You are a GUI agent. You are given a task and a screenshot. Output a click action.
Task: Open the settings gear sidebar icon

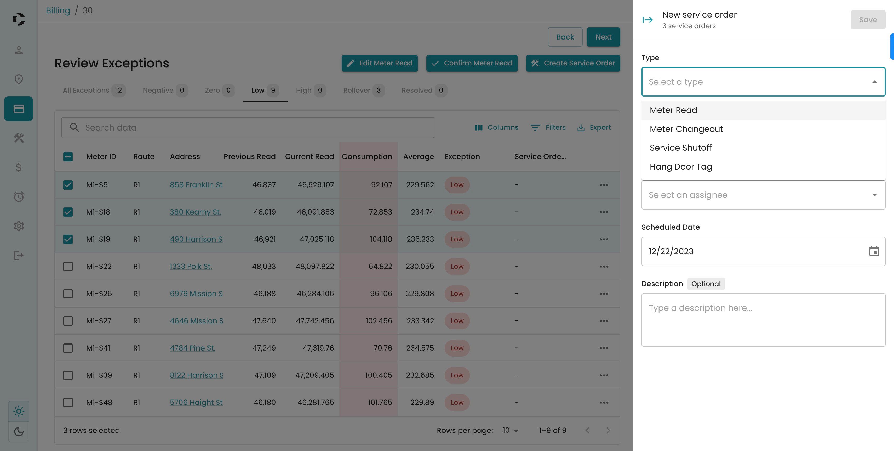click(19, 226)
